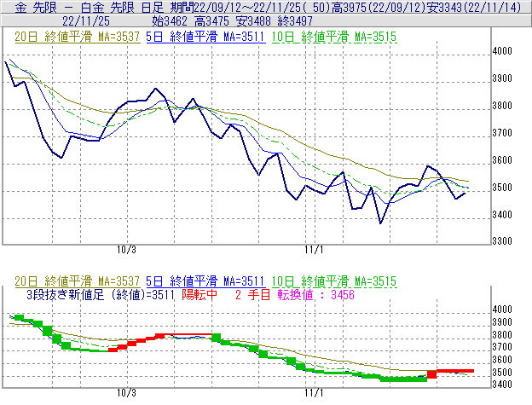Click the 3700 axis label on upper chart

pyautogui.click(x=502, y=133)
